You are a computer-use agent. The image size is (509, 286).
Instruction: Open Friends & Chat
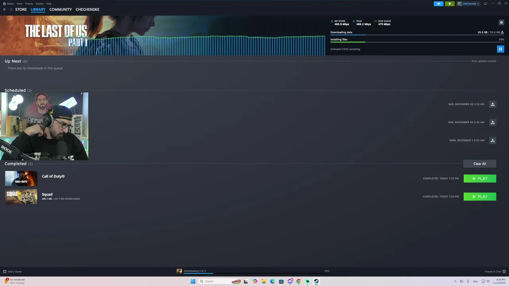[x=495, y=272]
